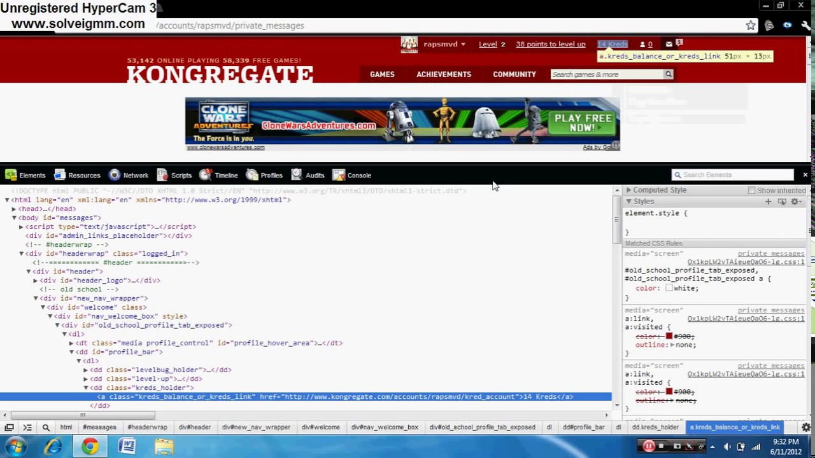Toggle element state icon in Styles header
Image resolution: width=815 pixels, height=458 pixels.
pos(782,202)
